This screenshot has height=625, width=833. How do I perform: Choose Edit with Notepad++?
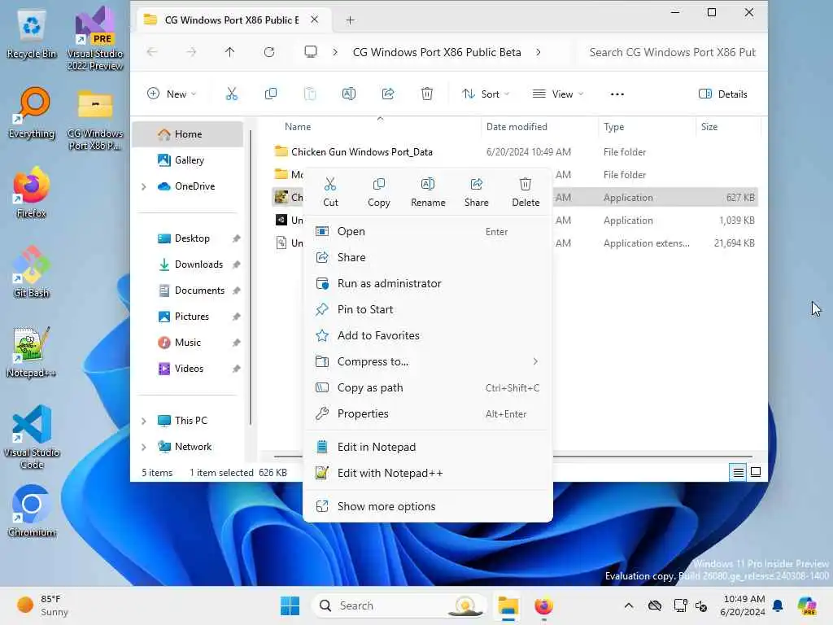click(x=428, y=474)
